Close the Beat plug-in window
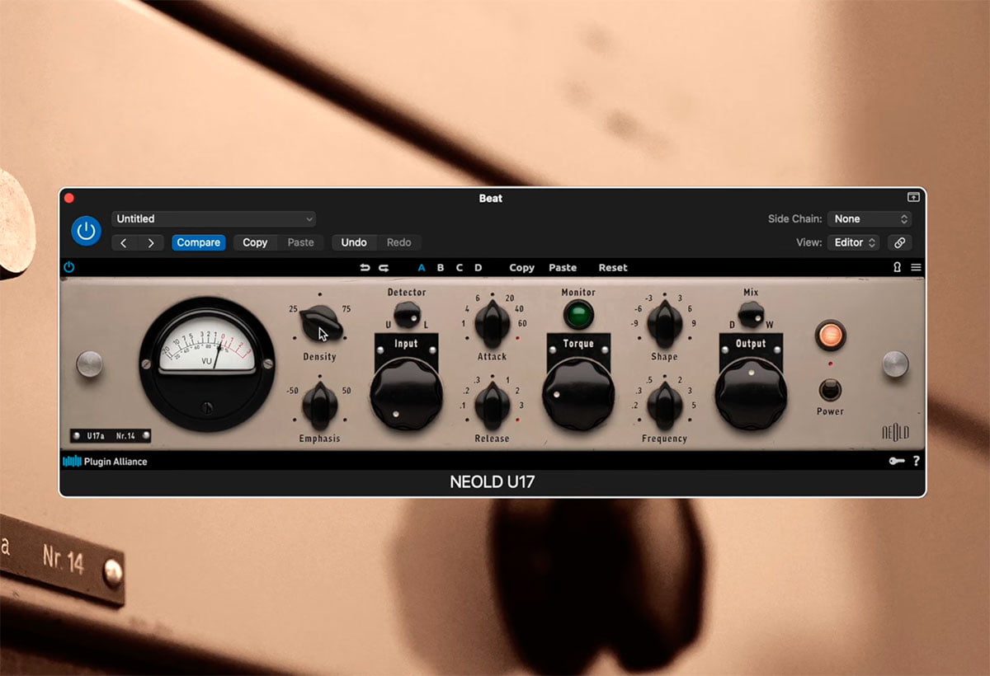Screen dimensions: 990x676 point(69,198)
